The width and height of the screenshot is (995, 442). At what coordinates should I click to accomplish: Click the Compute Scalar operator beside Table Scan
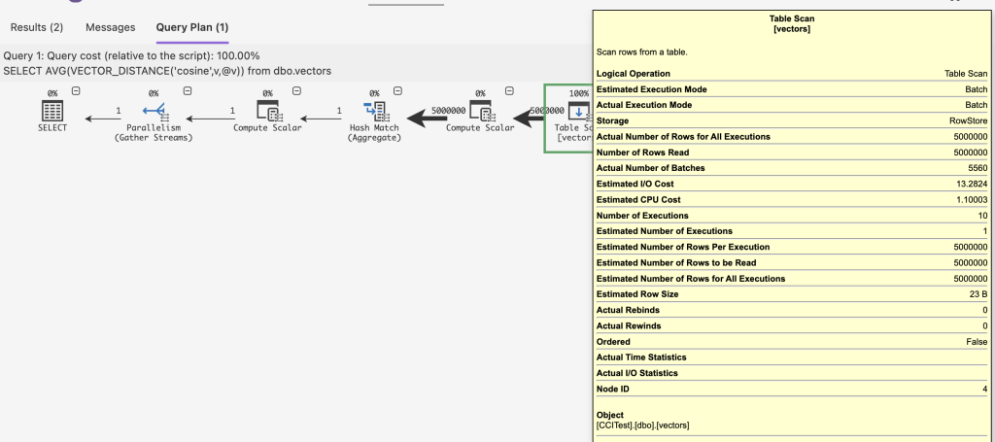[x=479, y=110]
